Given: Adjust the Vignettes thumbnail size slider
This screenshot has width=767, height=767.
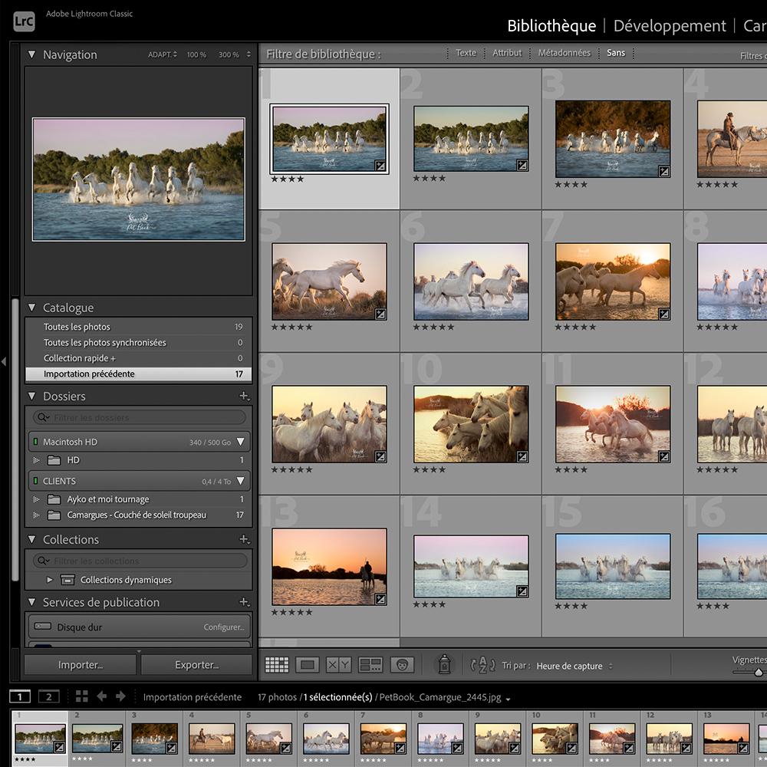Looking at the screenshot, I should click(x=758, y=672).
